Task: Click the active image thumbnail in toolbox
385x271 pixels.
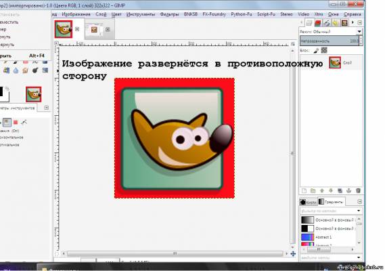Action: click(x=33, y=94)
